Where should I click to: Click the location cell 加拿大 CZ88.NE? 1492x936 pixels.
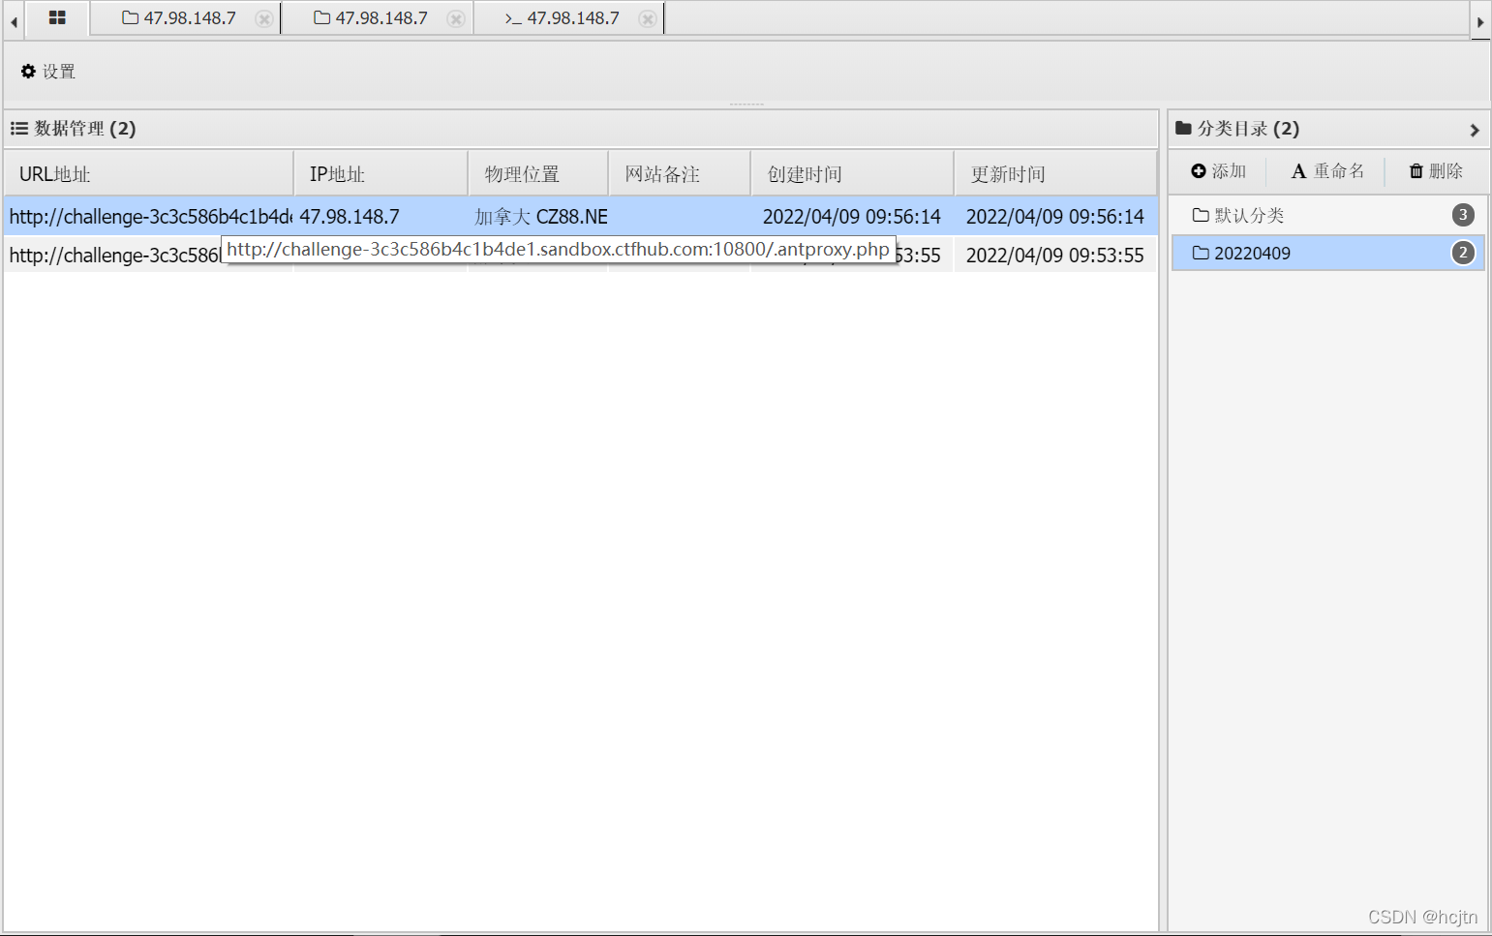coord(540,217)
